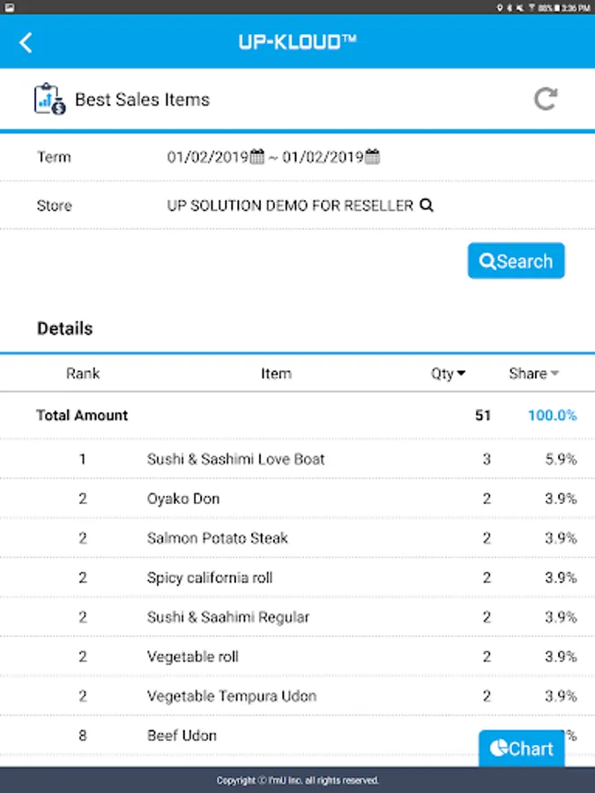Screen dimensions: 595x793
Task: Sort the table by Share column
Action: 533,374
